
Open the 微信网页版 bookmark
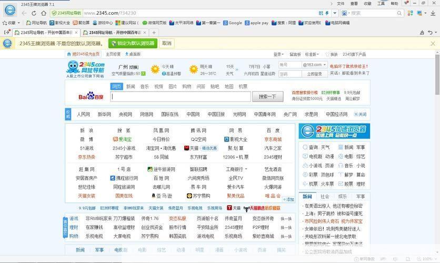tap(154, 23)
